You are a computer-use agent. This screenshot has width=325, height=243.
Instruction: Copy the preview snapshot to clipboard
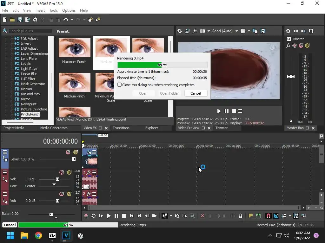point(255,31)
